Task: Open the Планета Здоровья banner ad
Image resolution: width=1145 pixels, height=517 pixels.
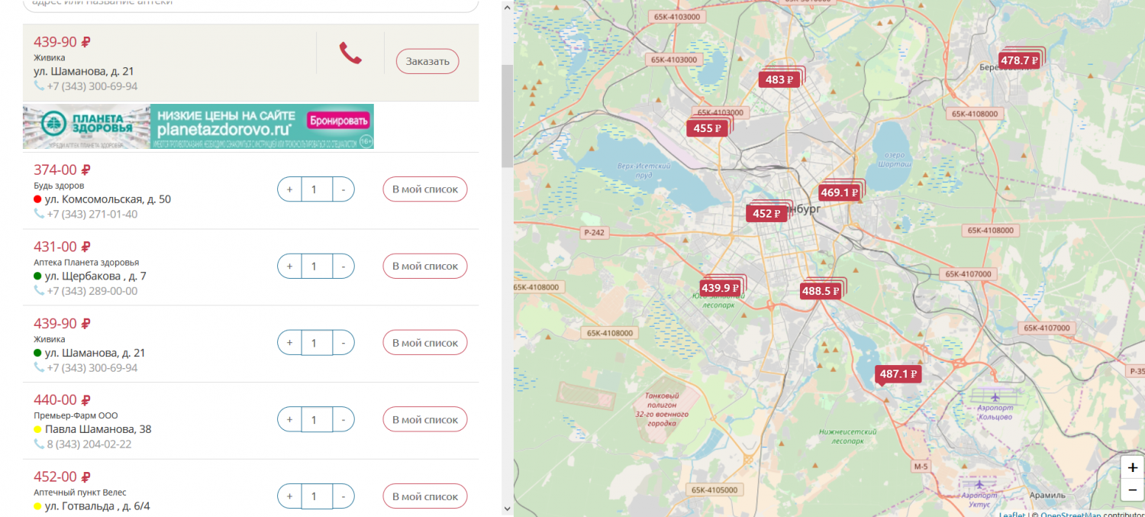Action: [x=198, y=126]
